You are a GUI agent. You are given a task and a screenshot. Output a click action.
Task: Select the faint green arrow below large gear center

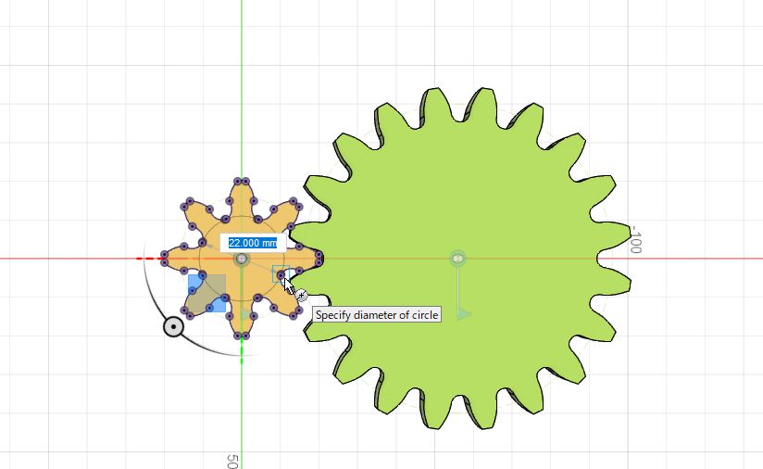[x=464, y=314]
